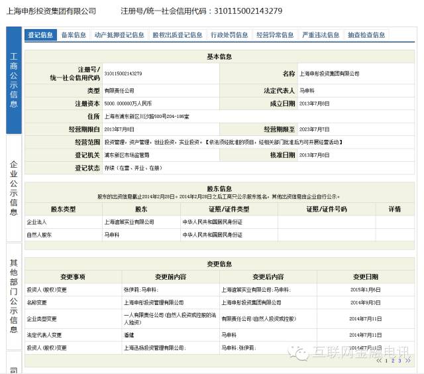424x374 pixels.
Task: Click 登记状态 value 存续
Action: click(133, 168)
